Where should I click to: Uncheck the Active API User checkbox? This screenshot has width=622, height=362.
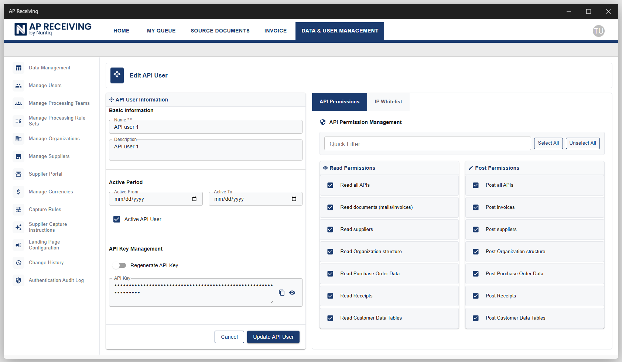pyautogui.click(x=117, y=219)
